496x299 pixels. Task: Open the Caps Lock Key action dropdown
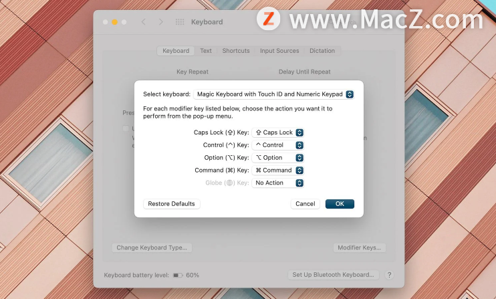(277, 132)
